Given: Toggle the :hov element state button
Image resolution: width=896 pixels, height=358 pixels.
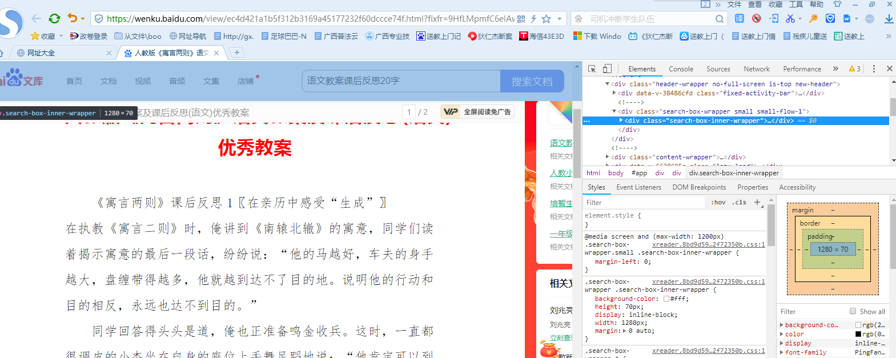Looking at the screenshot, I should point(718,202).
